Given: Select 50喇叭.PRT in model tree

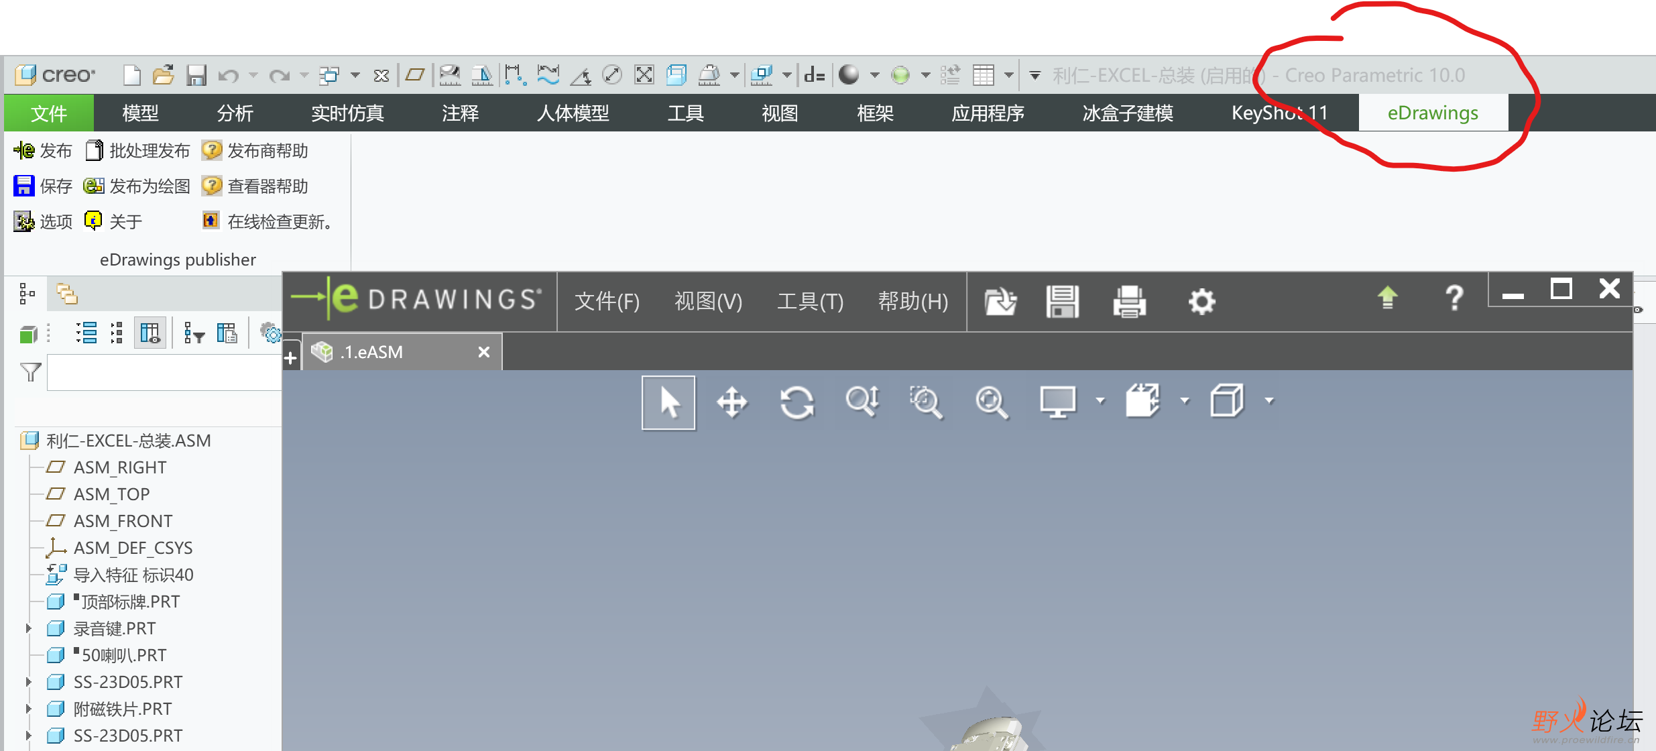Looking at the screenshot, I should point(107,655).
